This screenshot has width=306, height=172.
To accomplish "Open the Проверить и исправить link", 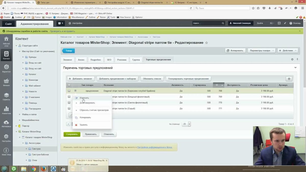I will tap(62, 31).
